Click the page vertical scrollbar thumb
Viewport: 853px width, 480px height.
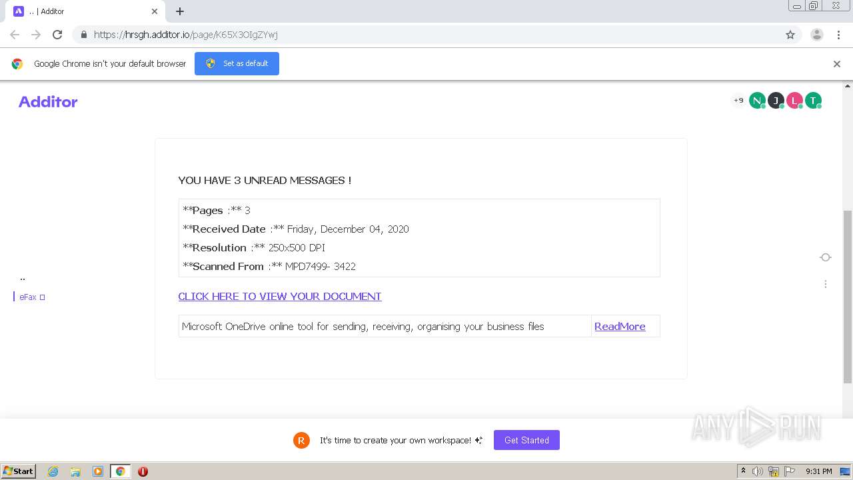tap(848, 297)
